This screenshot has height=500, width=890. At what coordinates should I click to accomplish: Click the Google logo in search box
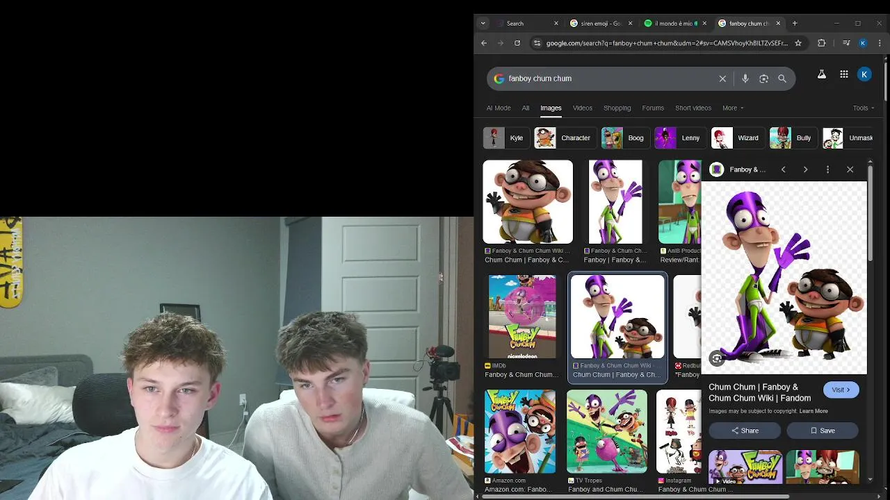[x=499, y=78]
